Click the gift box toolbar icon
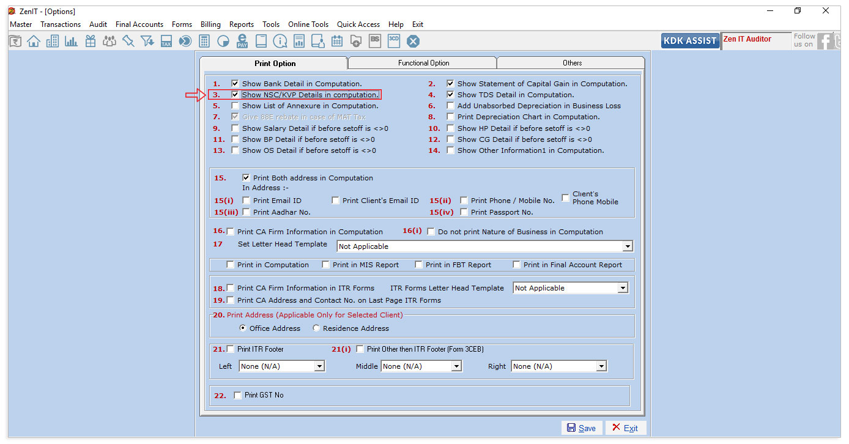Viewport: 849px width, 444px height. coord(91,41)
